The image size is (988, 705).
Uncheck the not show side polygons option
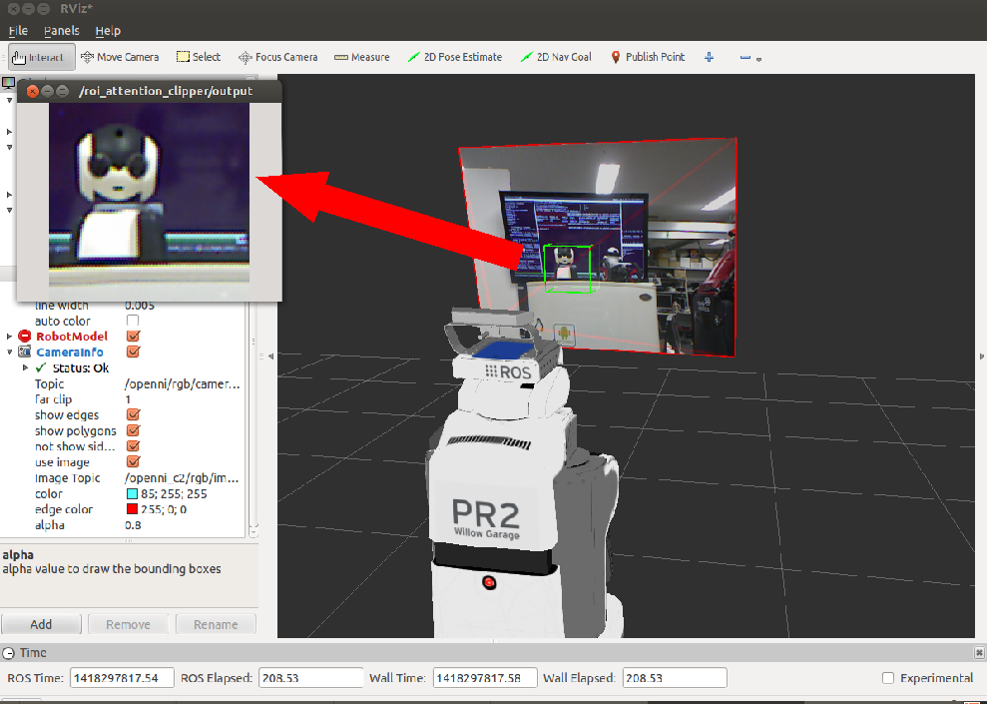133,446
